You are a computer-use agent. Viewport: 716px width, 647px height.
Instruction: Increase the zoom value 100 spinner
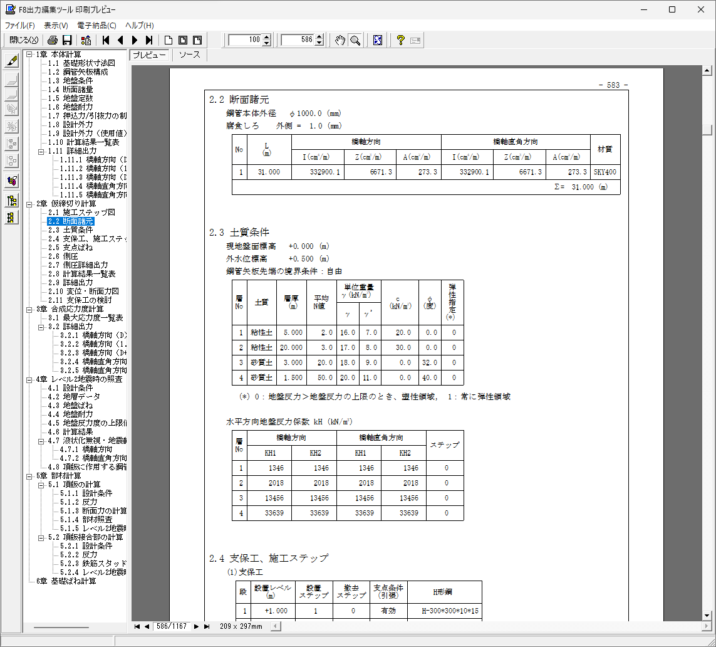point(267,37)
